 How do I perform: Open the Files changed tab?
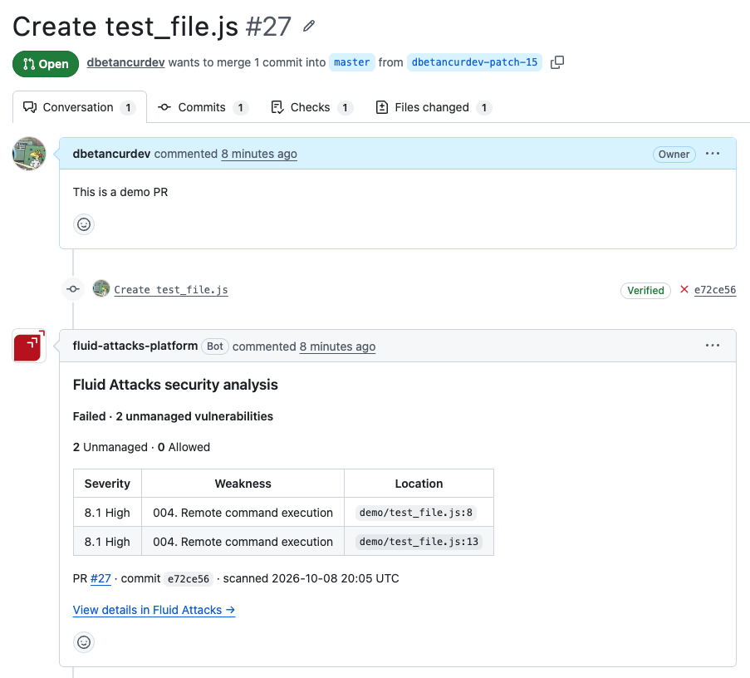tap(434, 107)
